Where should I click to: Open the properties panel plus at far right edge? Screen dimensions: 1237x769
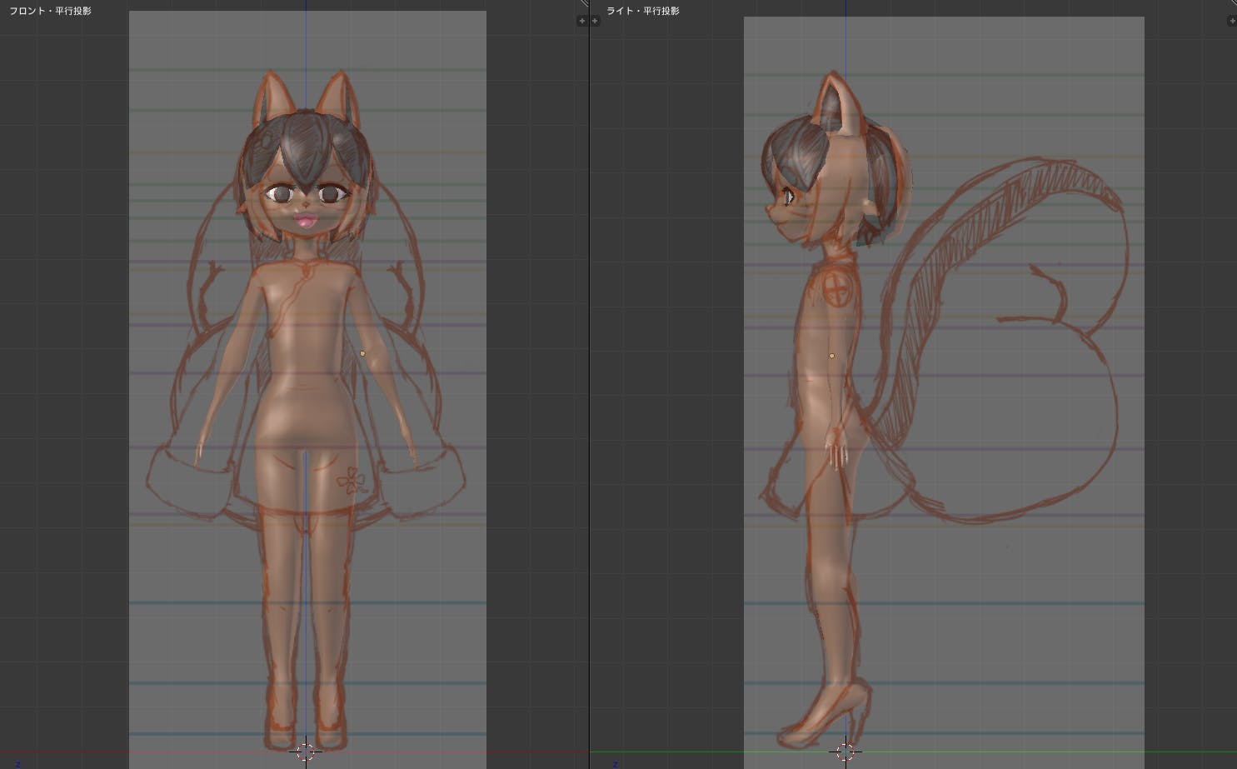coord(1232,21)
